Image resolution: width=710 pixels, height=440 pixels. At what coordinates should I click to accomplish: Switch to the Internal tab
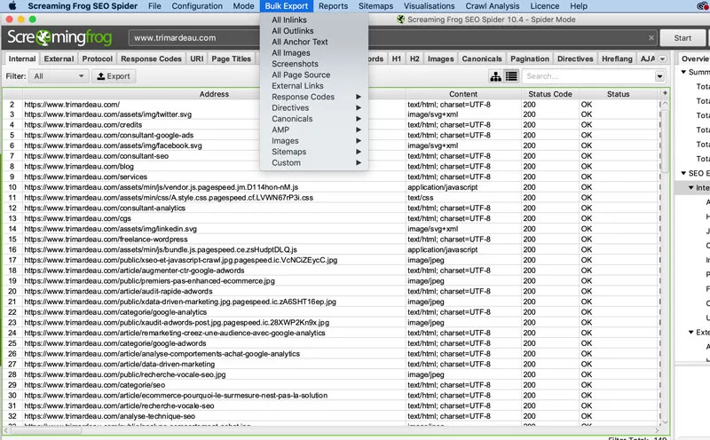(21, 59)
